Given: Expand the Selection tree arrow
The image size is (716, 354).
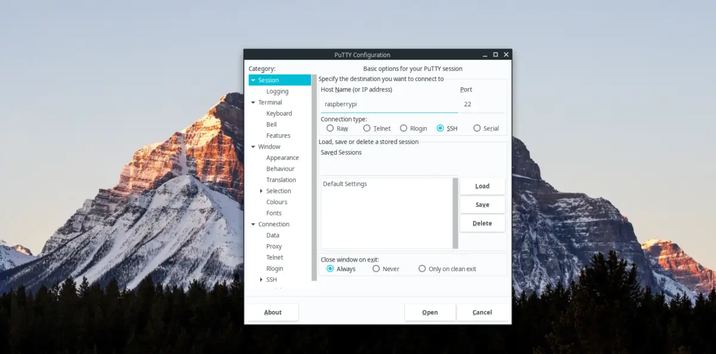Looking at the screenshot, I should point(261,191).
